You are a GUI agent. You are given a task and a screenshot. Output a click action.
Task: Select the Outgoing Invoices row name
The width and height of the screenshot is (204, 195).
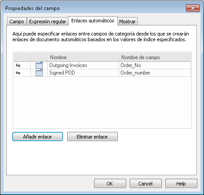(68, 65)
